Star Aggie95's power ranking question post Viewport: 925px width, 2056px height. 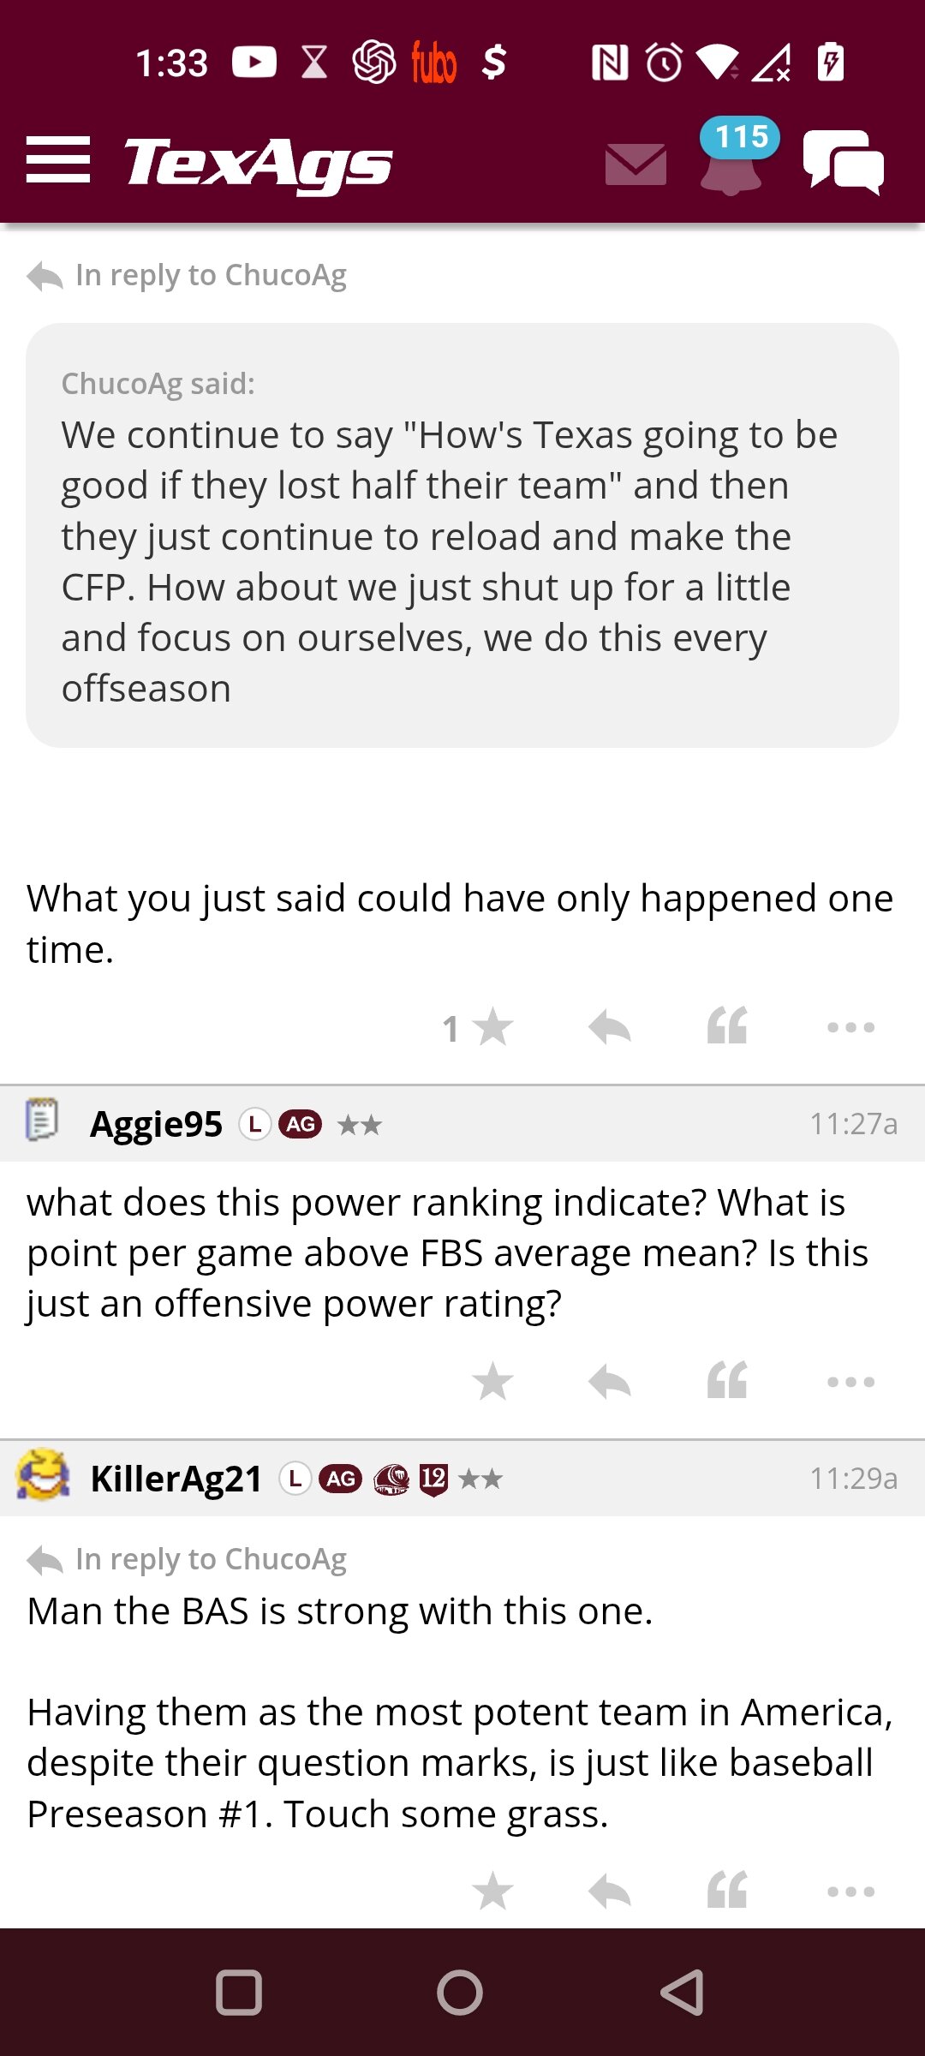[492, 1381]
